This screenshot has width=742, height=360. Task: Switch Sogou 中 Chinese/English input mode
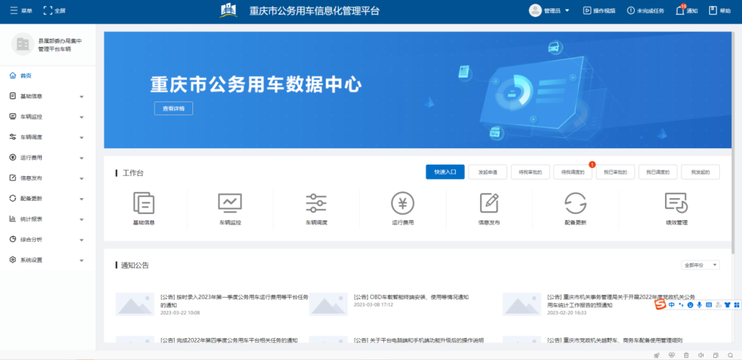click(x=672, y=305)
